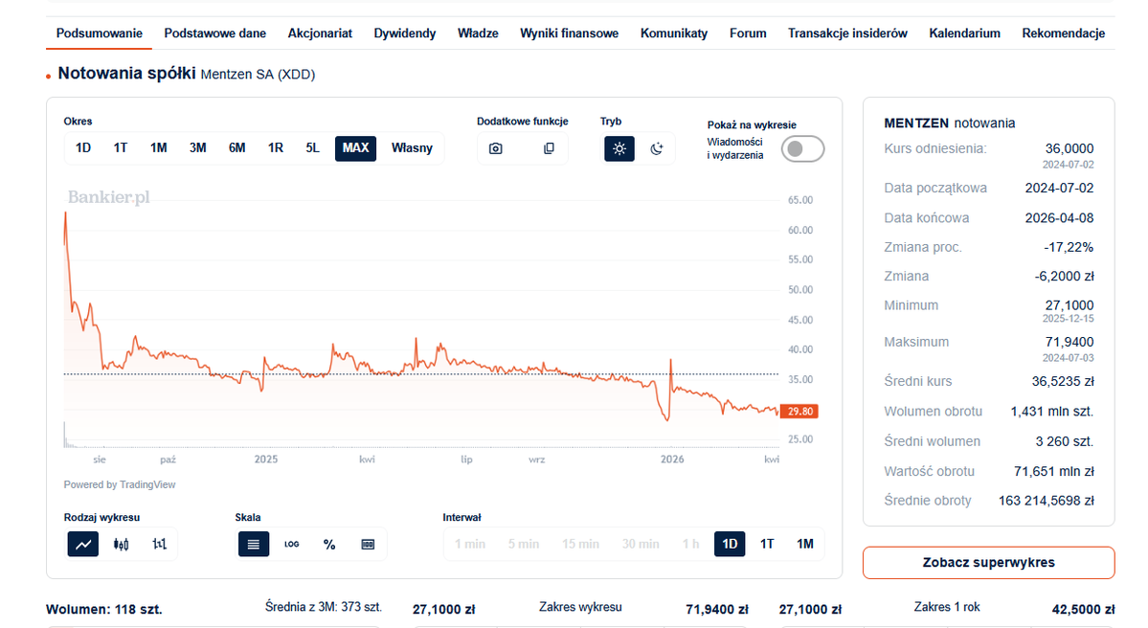Open the Forum tab
Viewport: 1148px width, 628px height.
point(748,33)
